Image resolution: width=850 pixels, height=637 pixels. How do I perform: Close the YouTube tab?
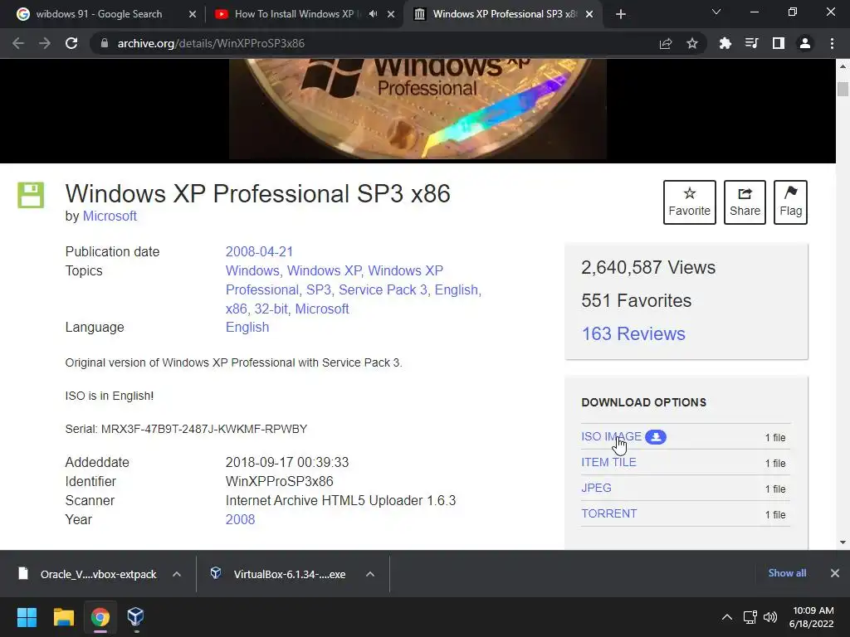(391, 14)
